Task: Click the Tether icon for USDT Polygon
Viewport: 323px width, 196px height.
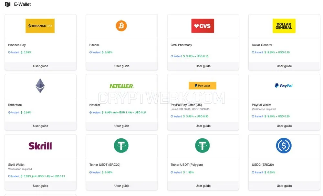Action: click(x=202, y=145)
